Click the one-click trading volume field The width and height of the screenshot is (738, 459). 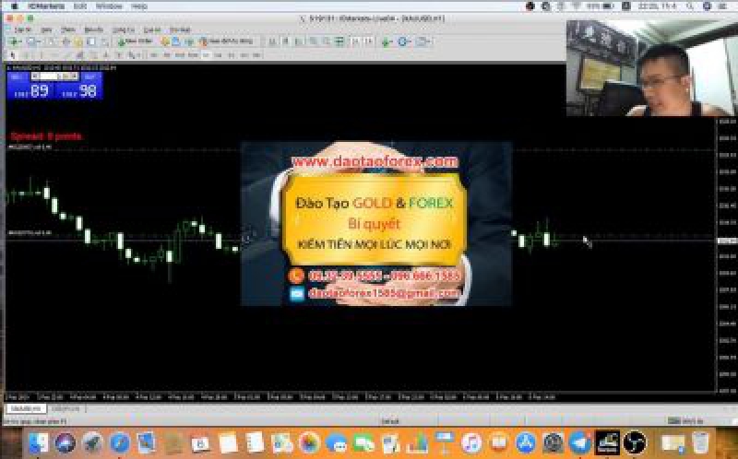tap(54, 76)
